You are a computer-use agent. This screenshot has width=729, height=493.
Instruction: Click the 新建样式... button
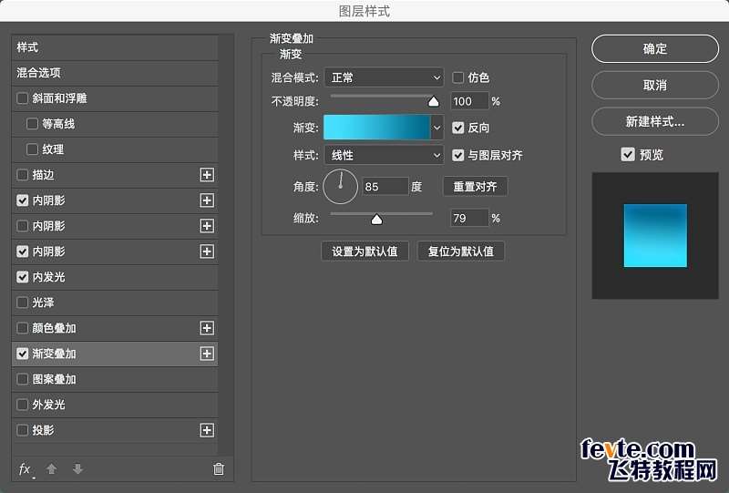pyautogui.click(x=655, y=121)
